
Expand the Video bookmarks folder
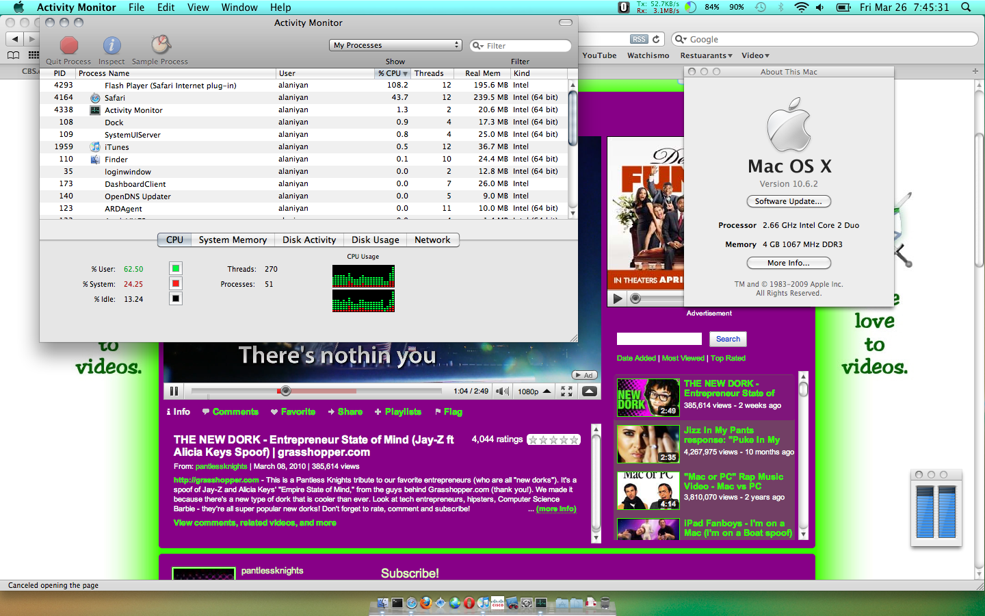click(x=755, y=55)
